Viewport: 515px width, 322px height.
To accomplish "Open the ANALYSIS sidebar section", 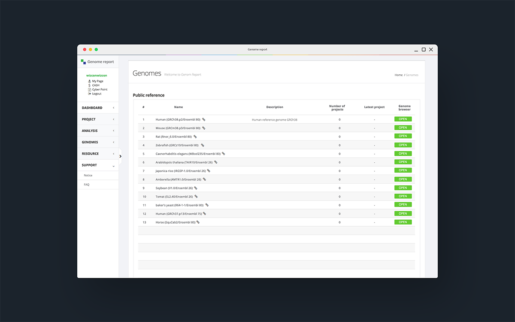I will 98,131.
